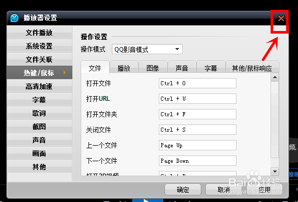298x202 pixels.
Task: Click the 打开URL hotkey field
Action: tap(198, 99)
